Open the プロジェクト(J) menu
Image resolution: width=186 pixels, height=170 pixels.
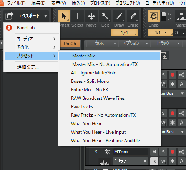pyautogui.click(x=128, y=3)
